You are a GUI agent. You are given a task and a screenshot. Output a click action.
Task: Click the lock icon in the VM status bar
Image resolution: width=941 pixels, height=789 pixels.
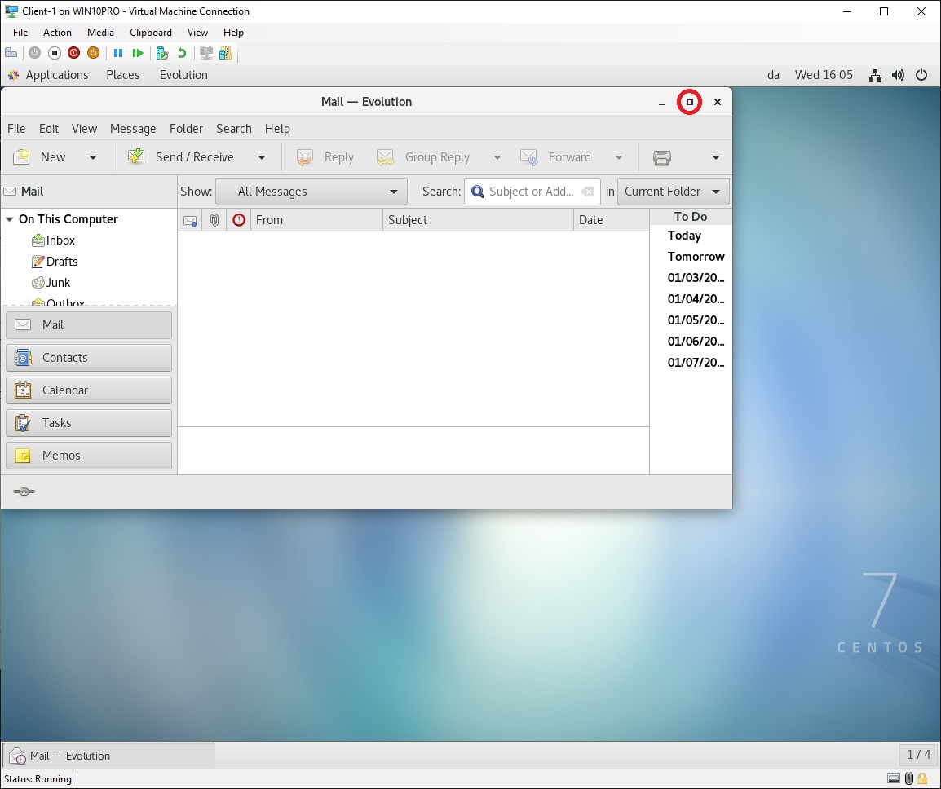point(921,778)
